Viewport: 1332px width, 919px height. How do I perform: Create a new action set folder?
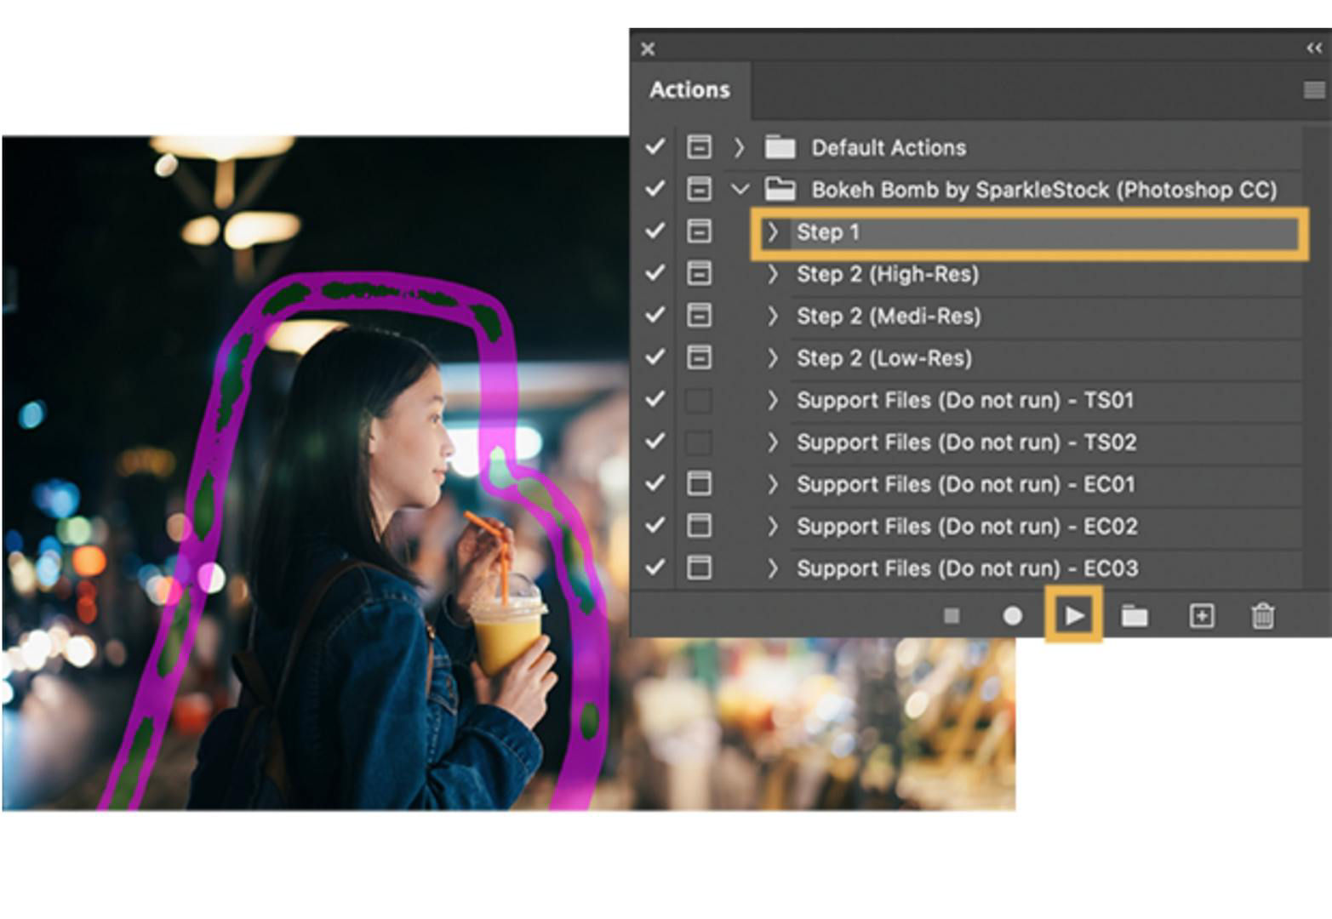click(x=1135, y=615)
